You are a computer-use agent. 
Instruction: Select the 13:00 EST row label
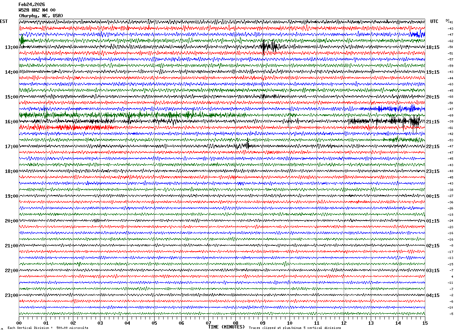pos(11,47)
